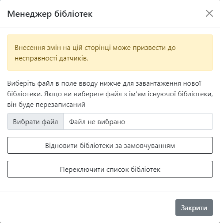Image resolution: width=220 pixels, height=223 pixels.
Task: Reset libraries to their default set
Action: click(x=110, y=145)
